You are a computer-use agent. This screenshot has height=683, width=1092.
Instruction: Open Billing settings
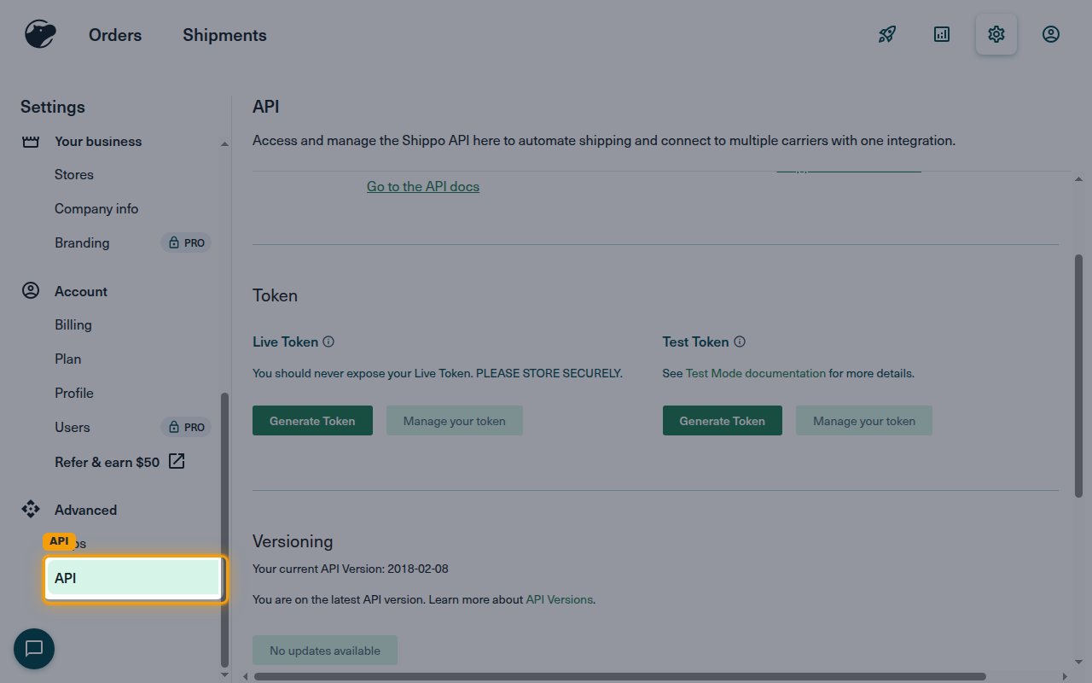click(73, 324)
